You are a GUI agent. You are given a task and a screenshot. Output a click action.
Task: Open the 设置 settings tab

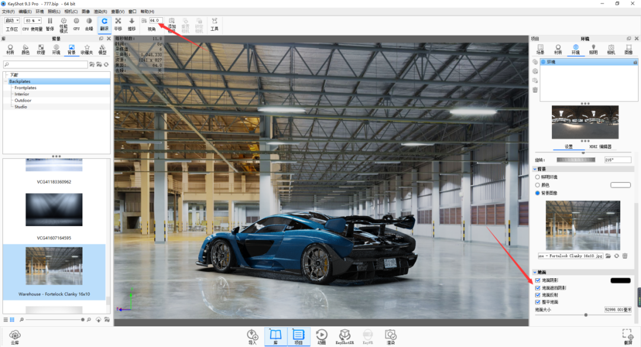pos(569,147)
